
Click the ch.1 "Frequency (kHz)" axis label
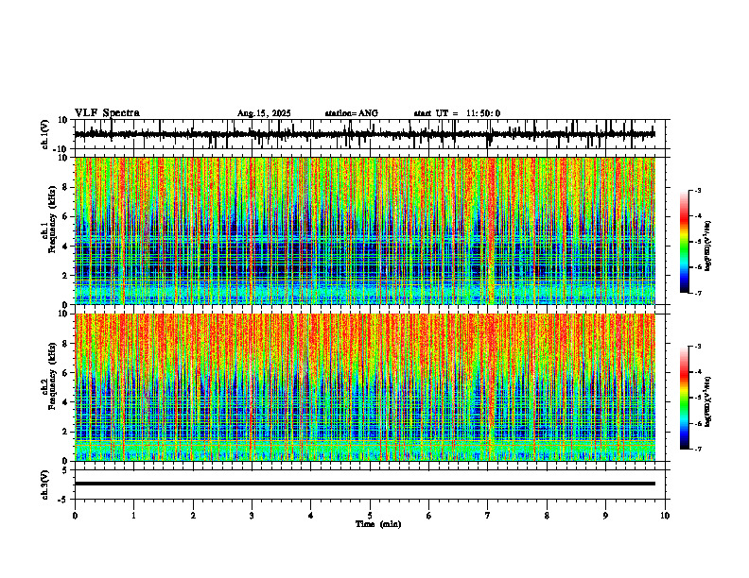point(54,217)
